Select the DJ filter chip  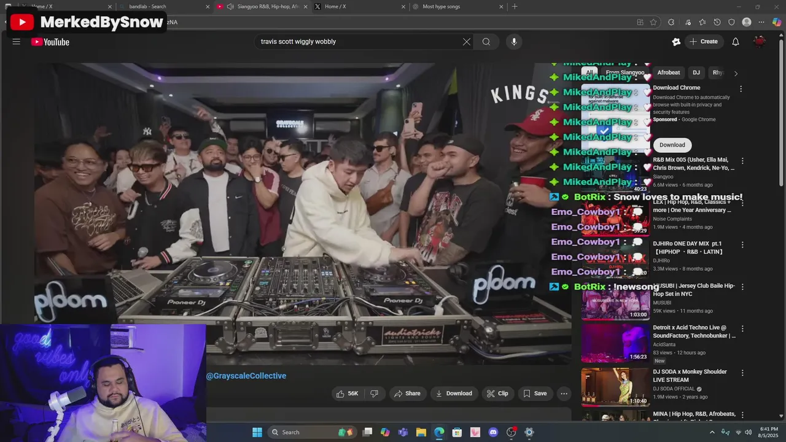(x=696, y=72)
